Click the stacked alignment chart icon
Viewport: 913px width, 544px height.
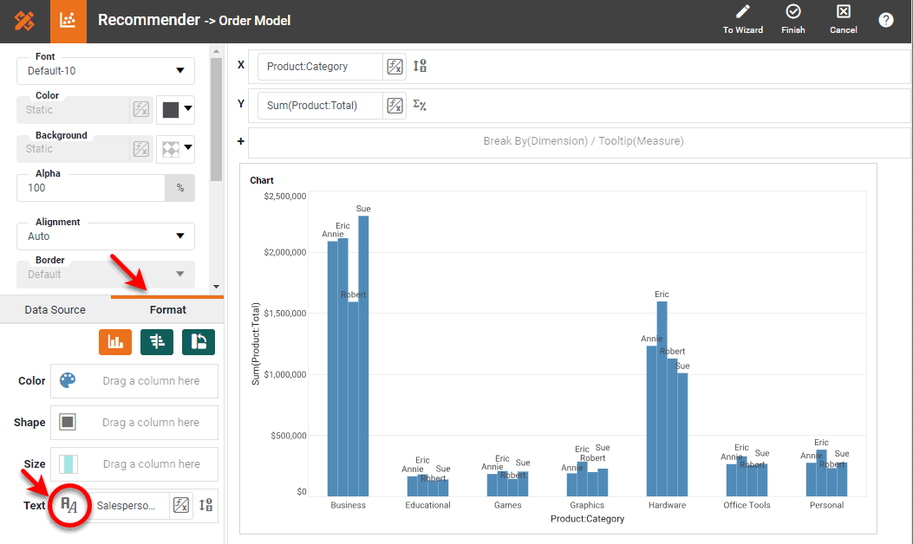157,342
